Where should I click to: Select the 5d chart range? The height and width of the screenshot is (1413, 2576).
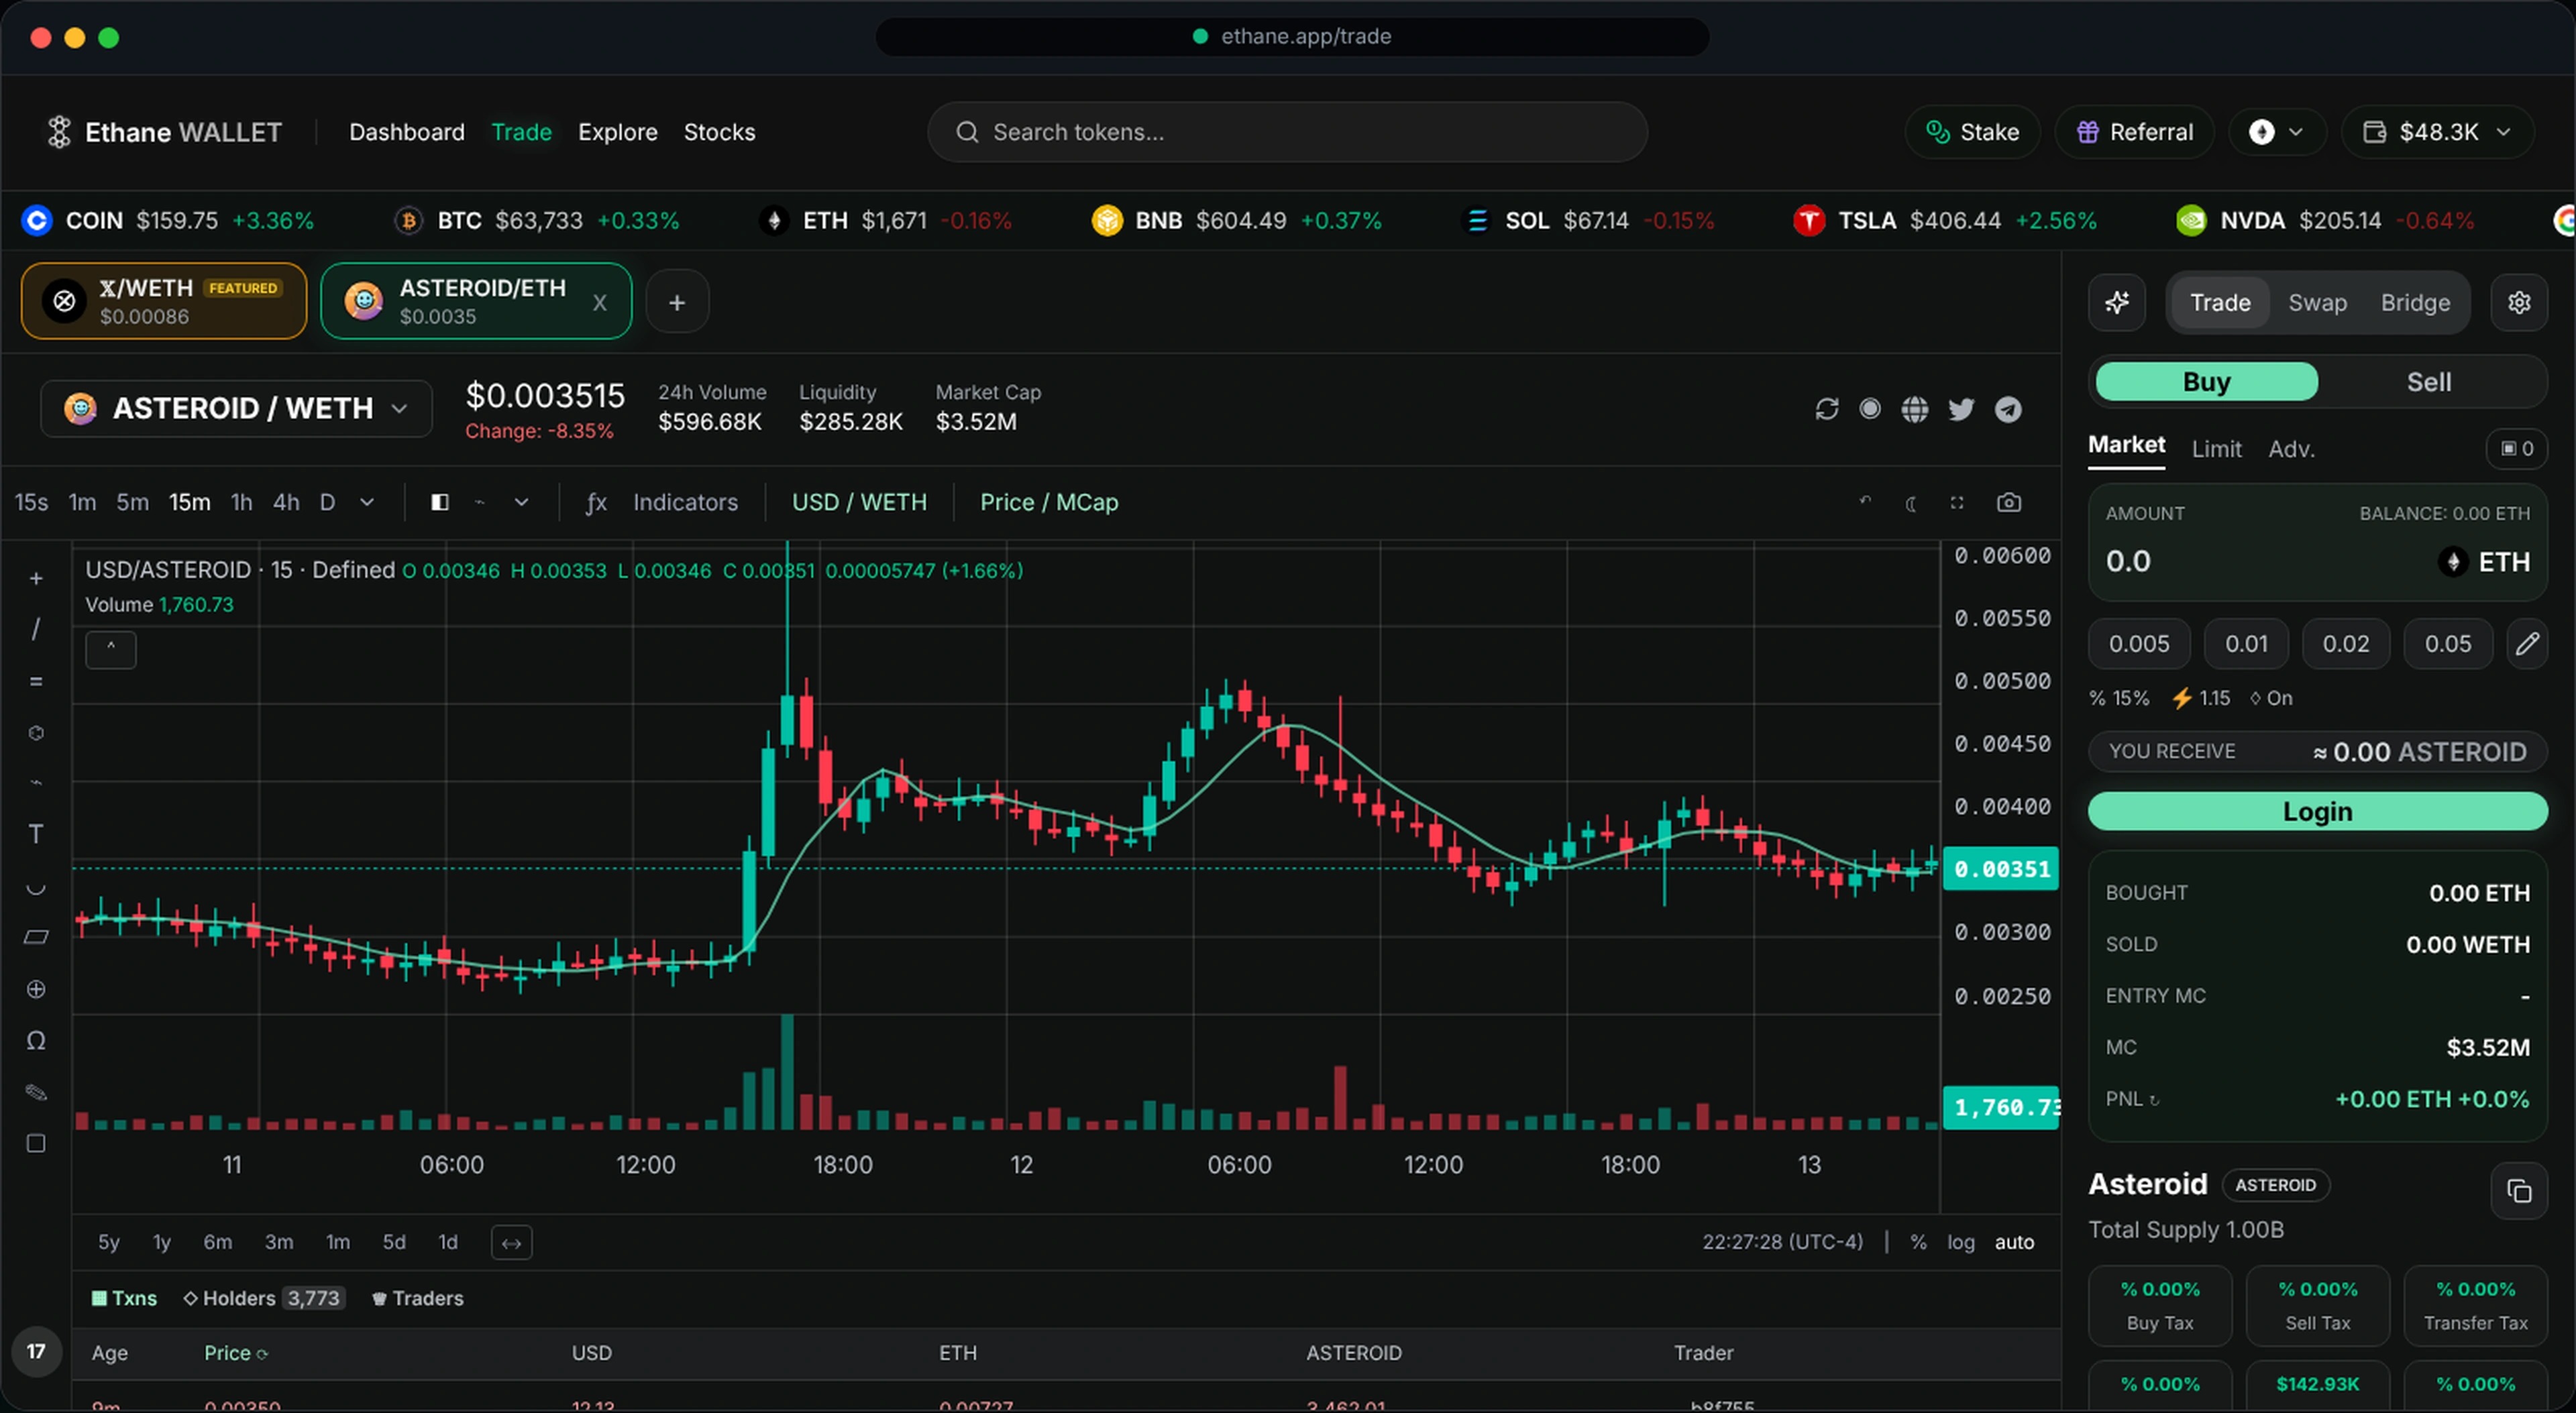[394, 1242]
